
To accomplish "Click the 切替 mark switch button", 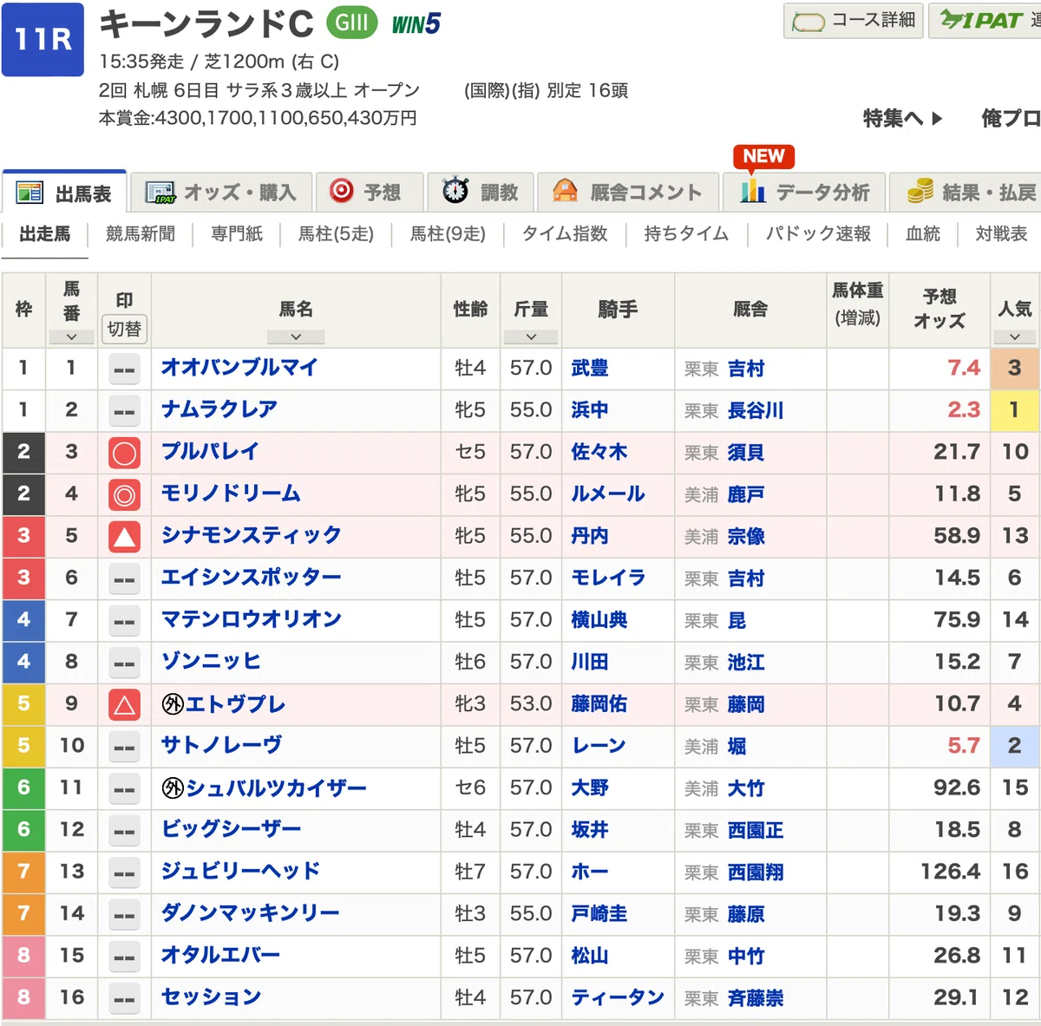I will (124, 330).
